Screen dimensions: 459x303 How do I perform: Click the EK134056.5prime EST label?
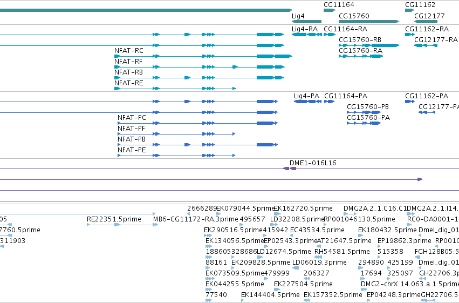pyautogui.click(x=235, y=241)
